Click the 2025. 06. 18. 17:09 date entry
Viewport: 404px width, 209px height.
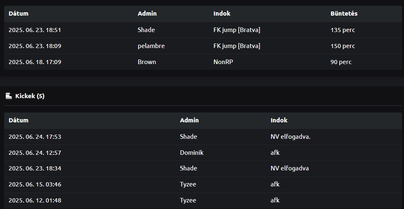tap(35, 62)
